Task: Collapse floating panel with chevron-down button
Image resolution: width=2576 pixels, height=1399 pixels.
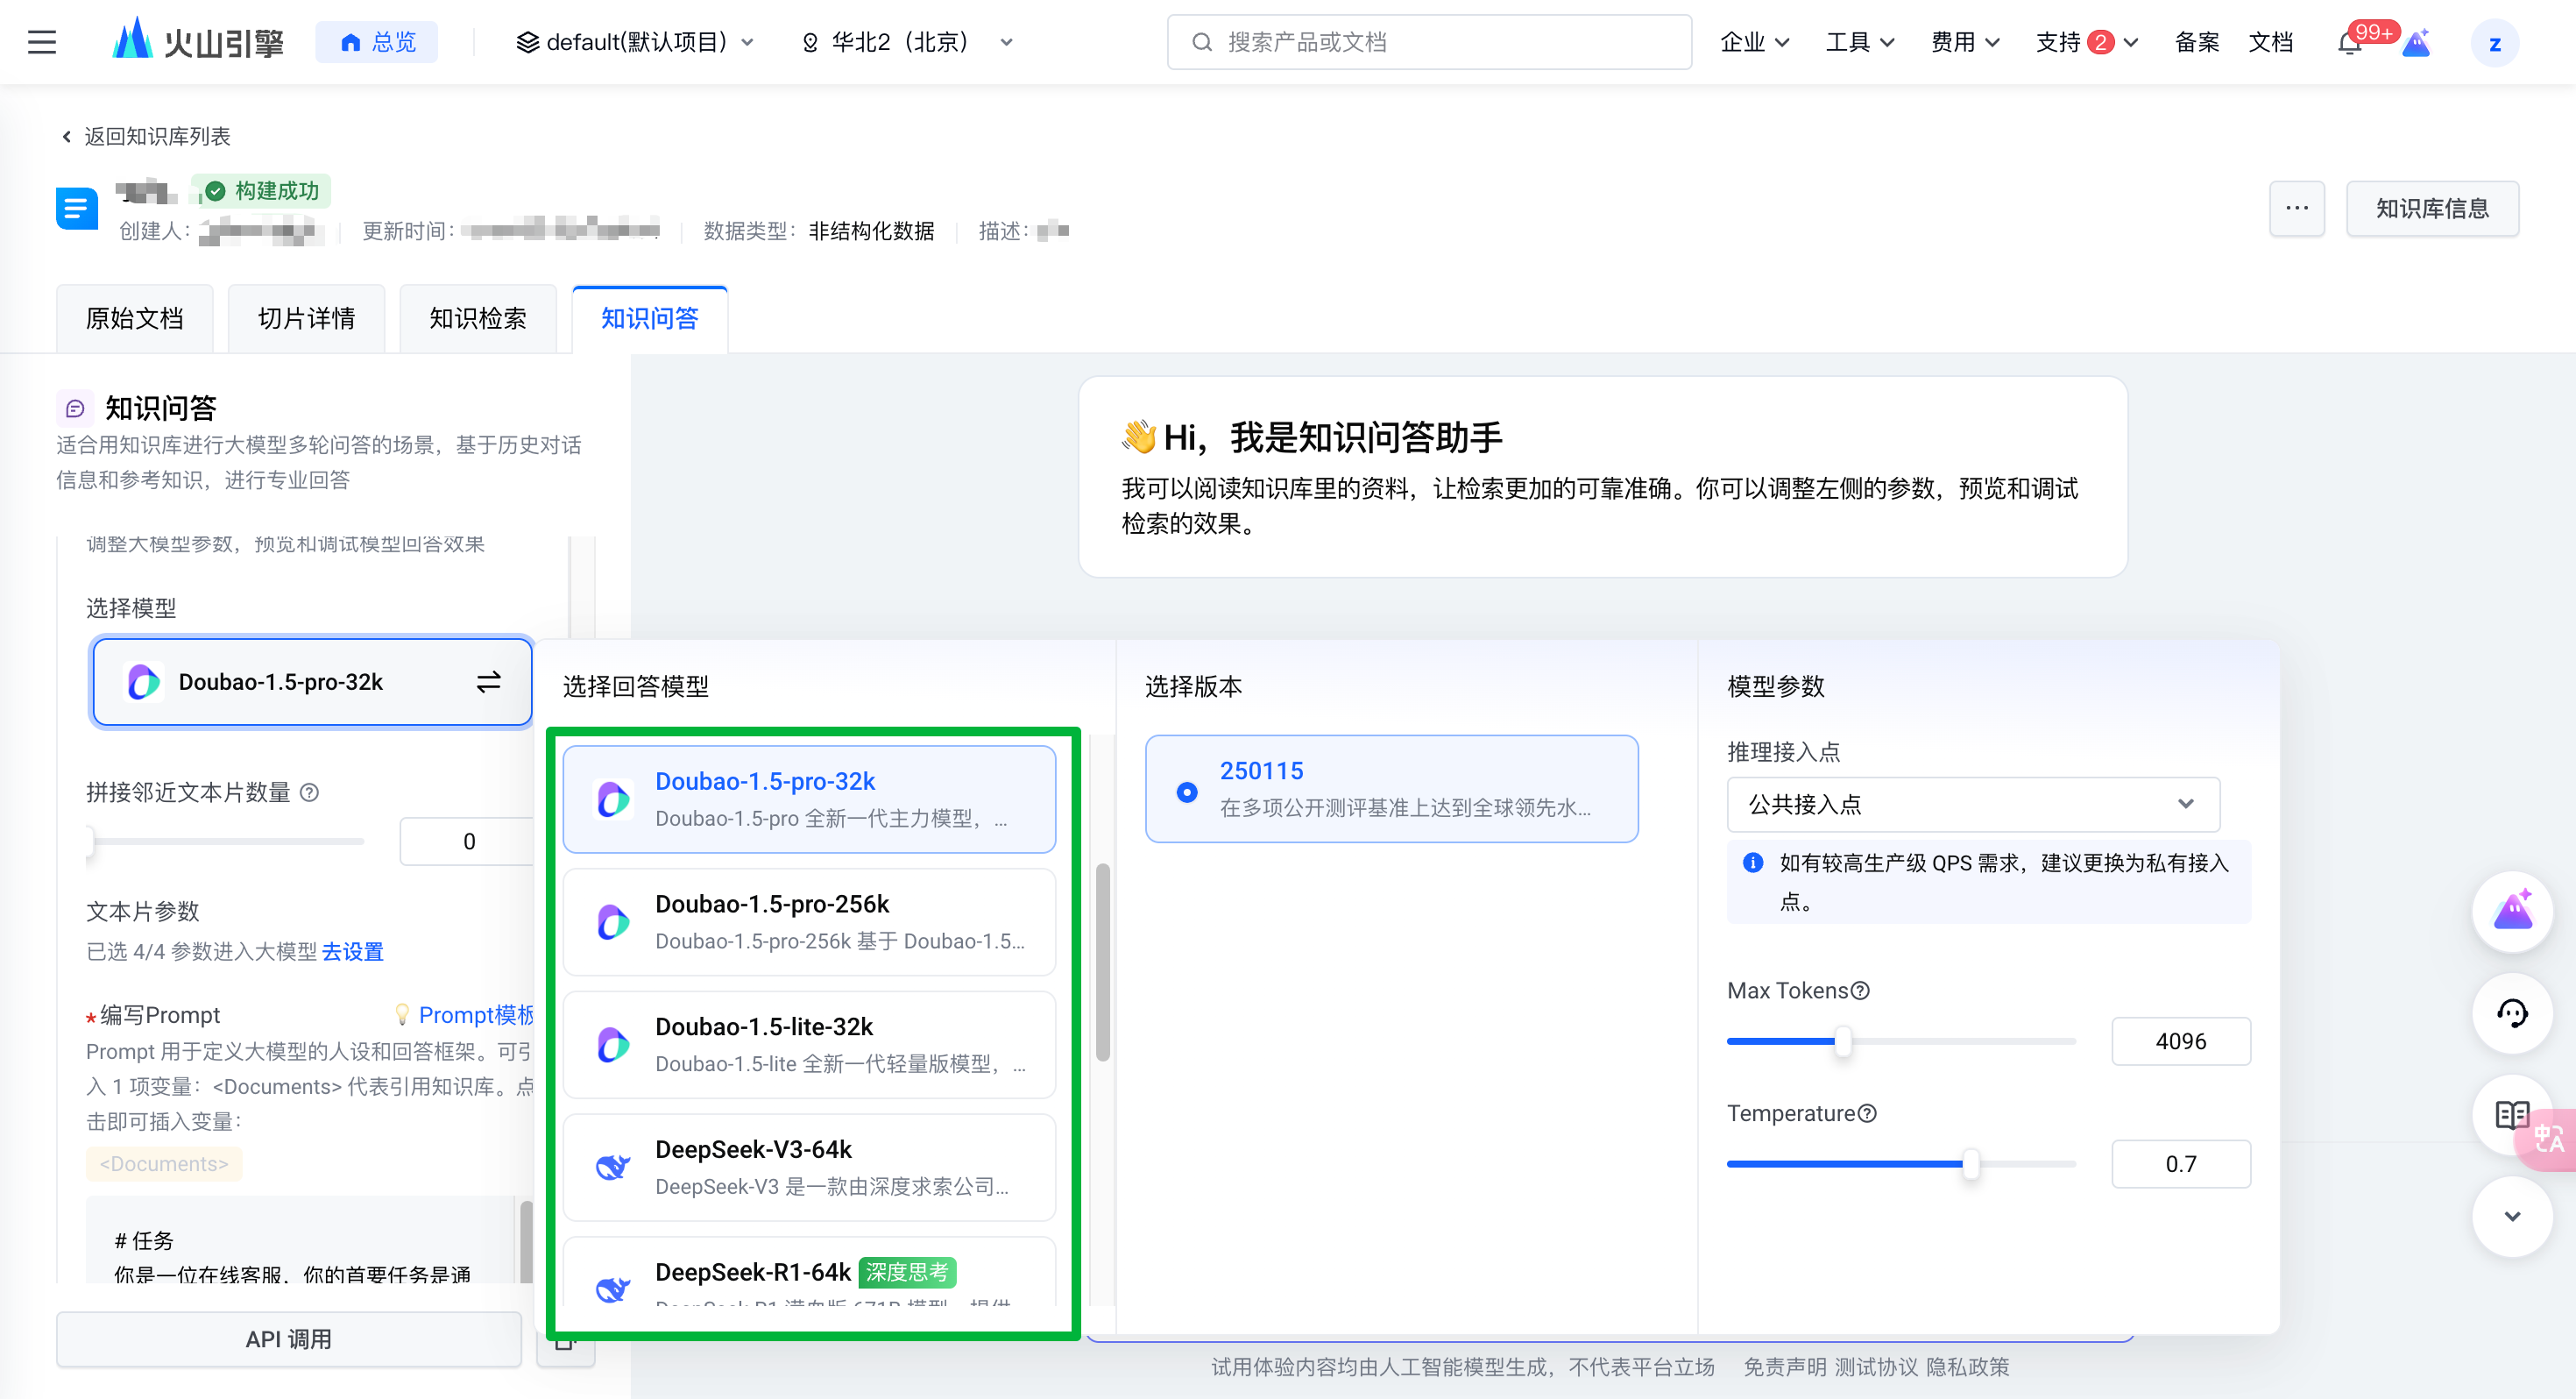Action: (x=2512, y=1217)
